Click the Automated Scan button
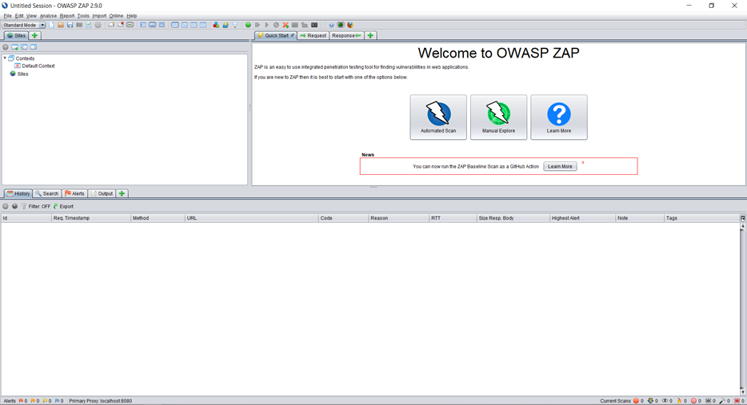747x405 pixels. 438,117
